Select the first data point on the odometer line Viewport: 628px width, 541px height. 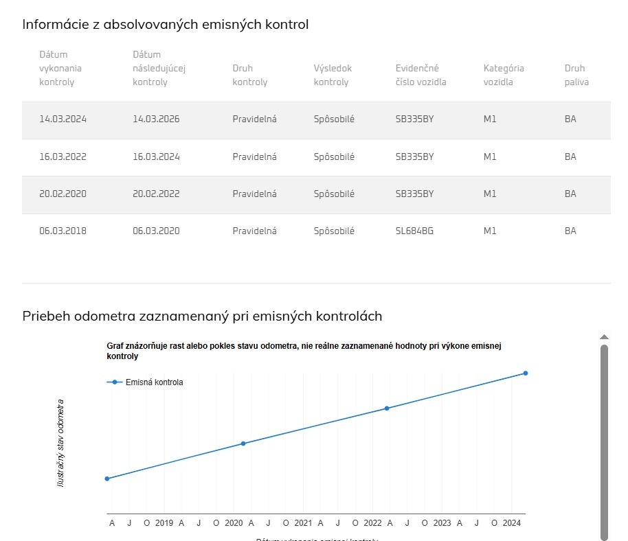(107, 479)
